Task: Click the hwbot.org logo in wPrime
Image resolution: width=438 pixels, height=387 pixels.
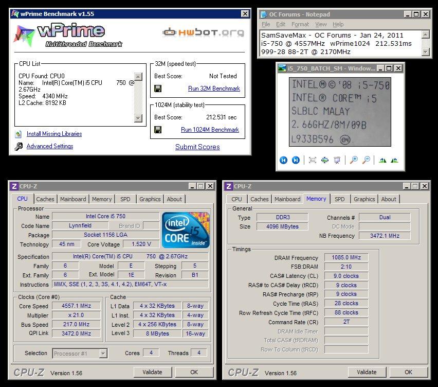Action: (204, 33)
